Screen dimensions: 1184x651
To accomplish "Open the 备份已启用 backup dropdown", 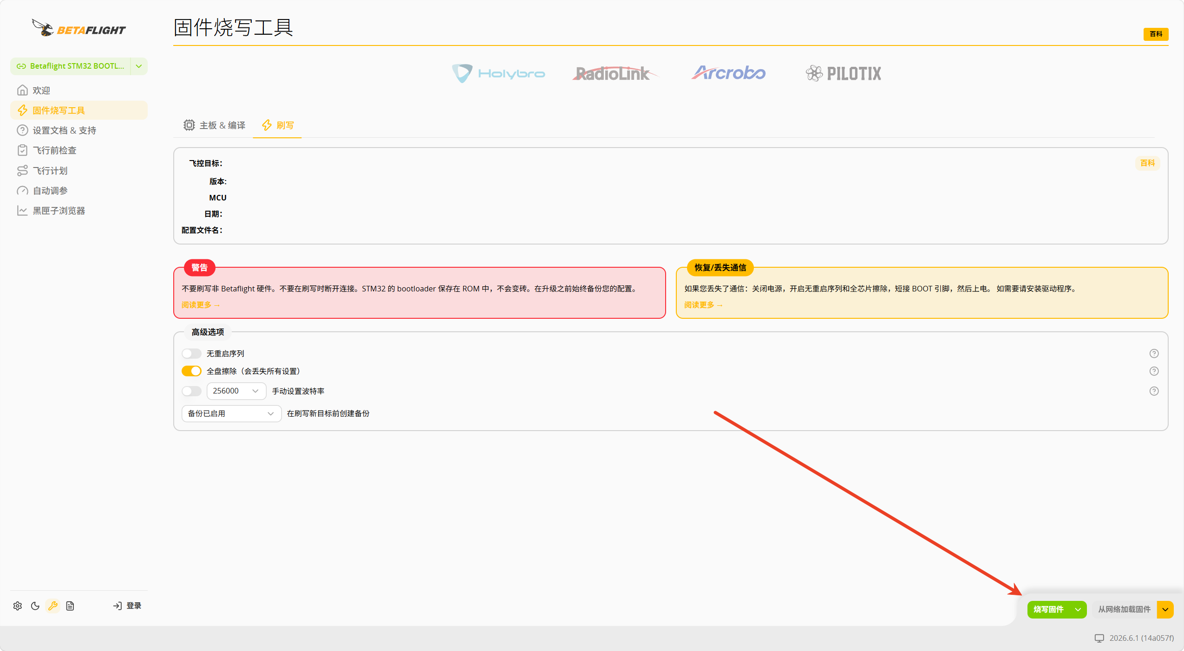I will (231, 413).
